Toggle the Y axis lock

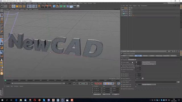pos(32,6)
